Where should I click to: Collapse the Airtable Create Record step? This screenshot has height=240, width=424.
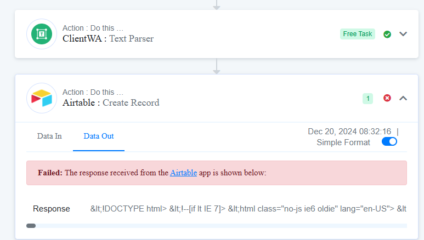(403, 99)
